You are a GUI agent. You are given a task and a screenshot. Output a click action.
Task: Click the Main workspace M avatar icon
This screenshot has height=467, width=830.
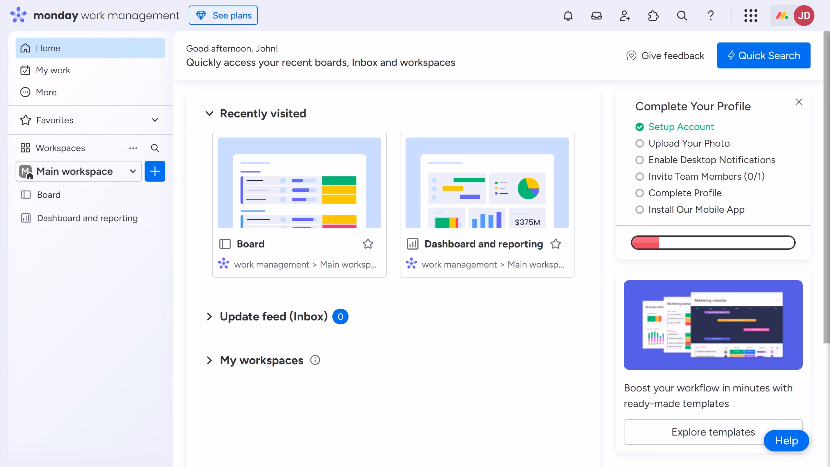26,171
